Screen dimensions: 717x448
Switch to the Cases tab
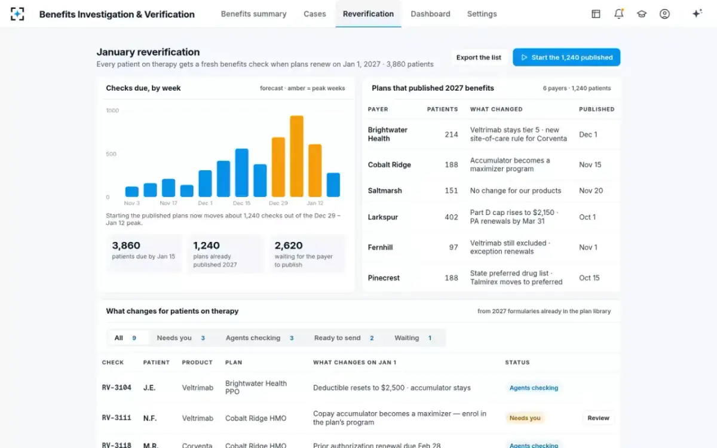point(315,14)
